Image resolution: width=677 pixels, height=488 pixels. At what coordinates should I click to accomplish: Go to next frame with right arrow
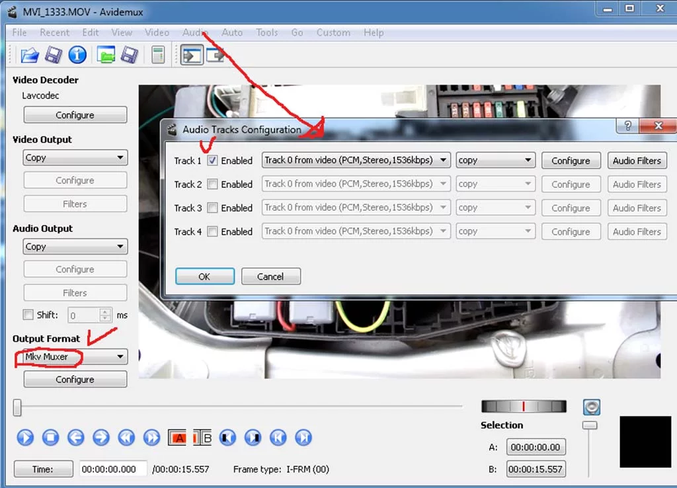100,438
